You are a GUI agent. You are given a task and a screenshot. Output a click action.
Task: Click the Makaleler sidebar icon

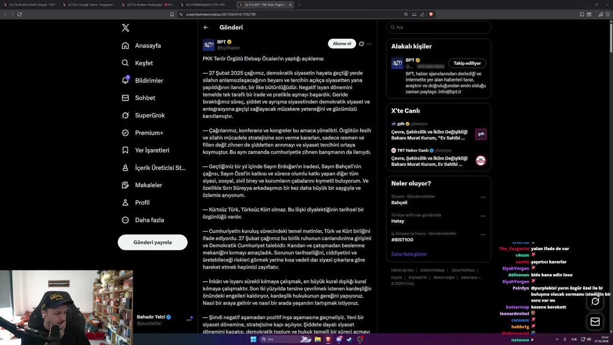click(125, 185)
